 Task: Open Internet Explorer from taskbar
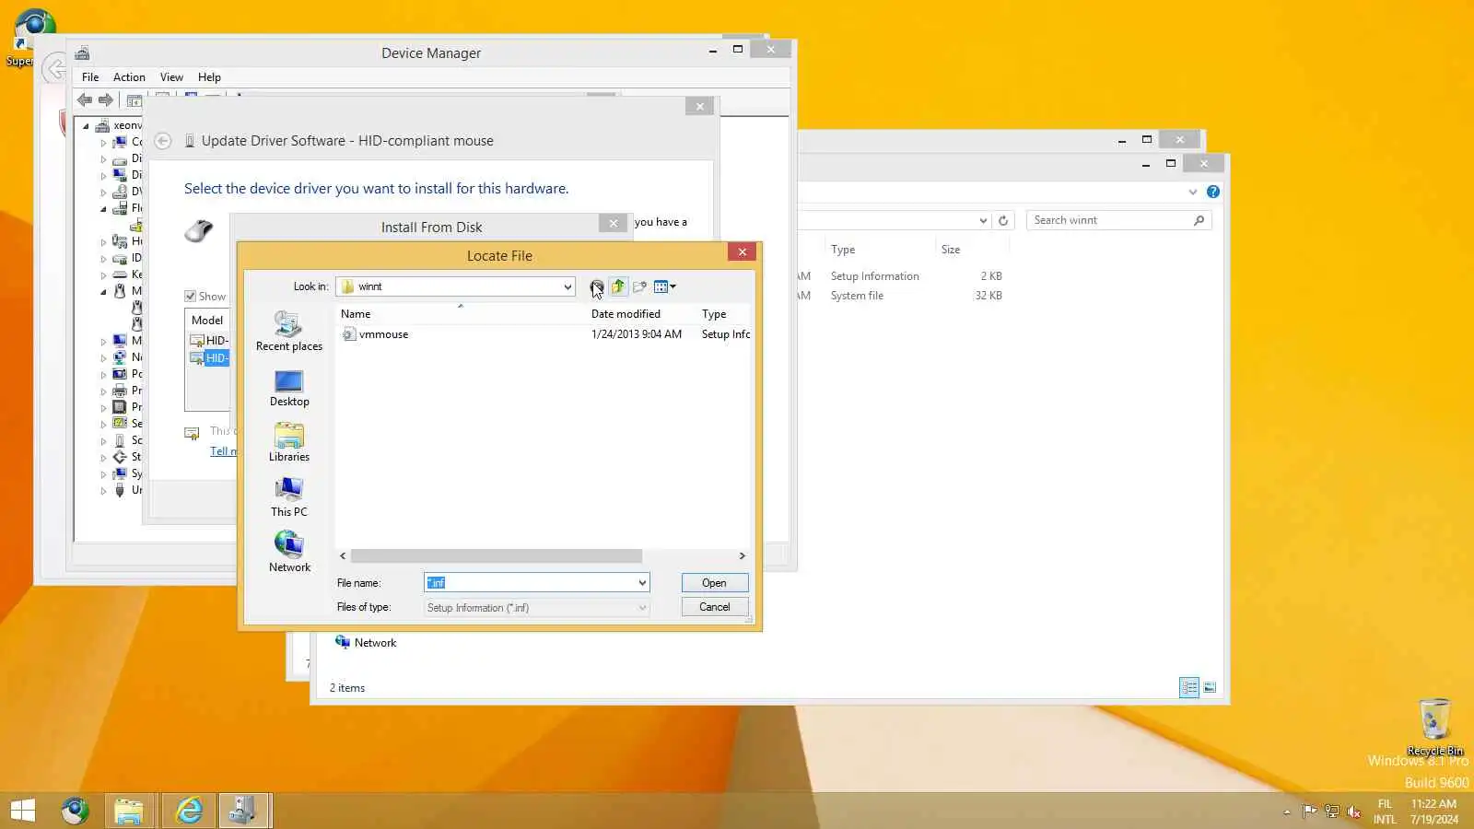[189, 811]
